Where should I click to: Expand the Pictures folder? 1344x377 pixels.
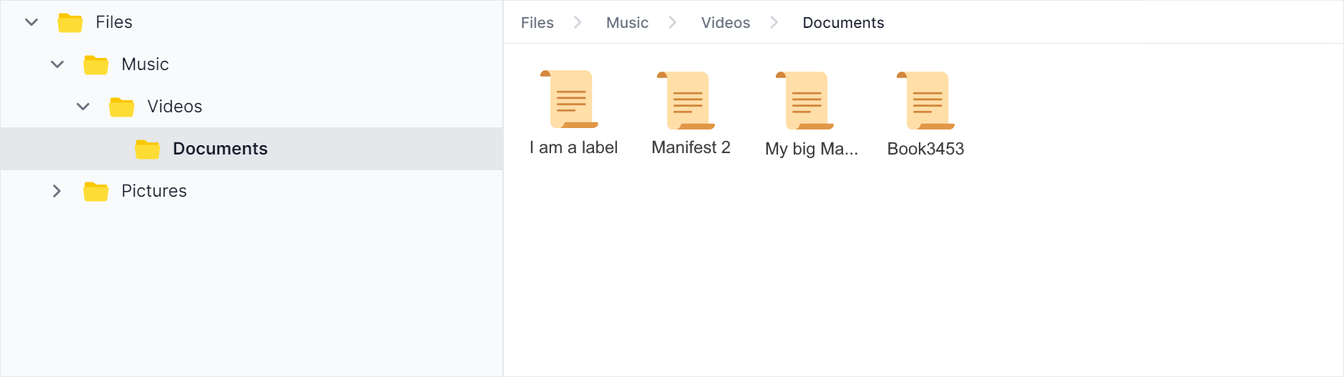(x=57, y=191)
